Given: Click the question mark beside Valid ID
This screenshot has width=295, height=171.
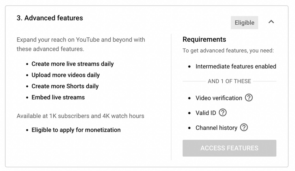Looking at the screenshot, I should coord(222,113).
